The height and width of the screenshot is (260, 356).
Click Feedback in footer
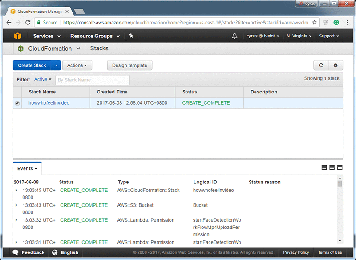[33, 252]
